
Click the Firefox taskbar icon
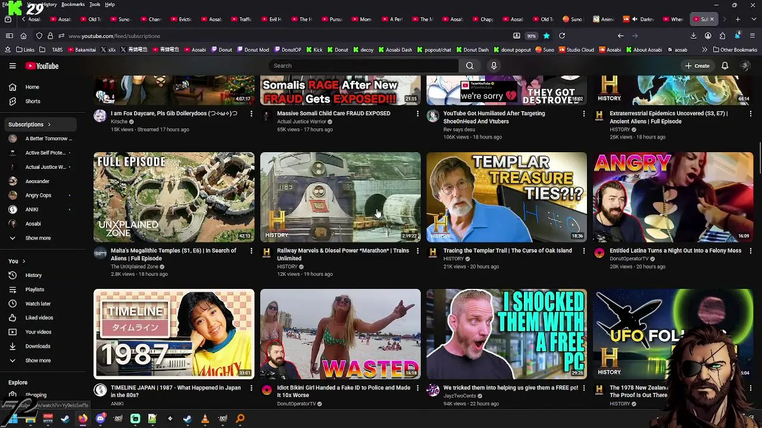coord(83,419)
